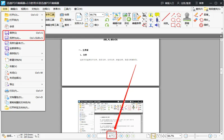Open the title bar Menu (菜单) button

tap(199, 3)
